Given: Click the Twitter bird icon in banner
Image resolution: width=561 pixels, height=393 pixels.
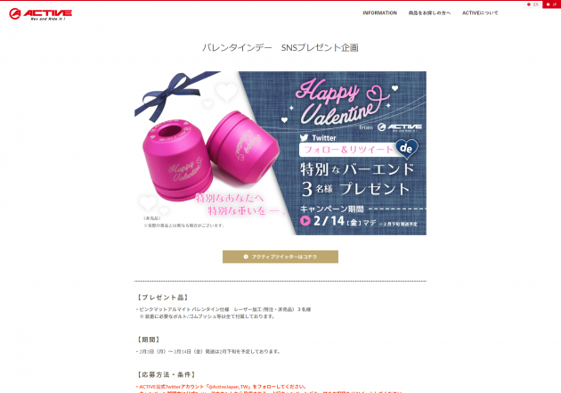Looking at the screenshot, I should click(305, 138).
